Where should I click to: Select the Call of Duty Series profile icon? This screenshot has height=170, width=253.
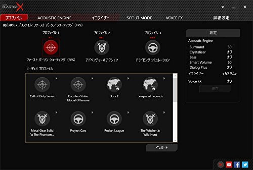tap(42, 84)
